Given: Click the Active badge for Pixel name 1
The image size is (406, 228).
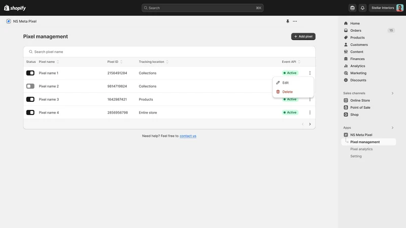Looking at the screenshot, I should click(x=290, y=73).
